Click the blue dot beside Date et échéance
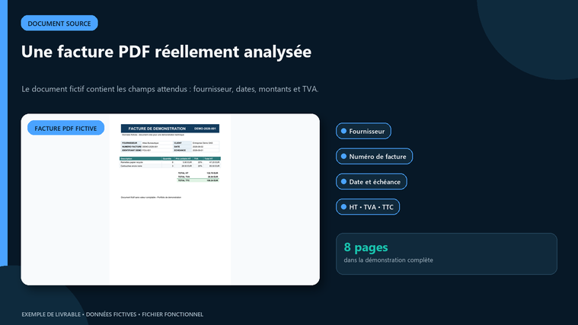The width and height of the screenshot is (578, 325). tap(343, 182)
